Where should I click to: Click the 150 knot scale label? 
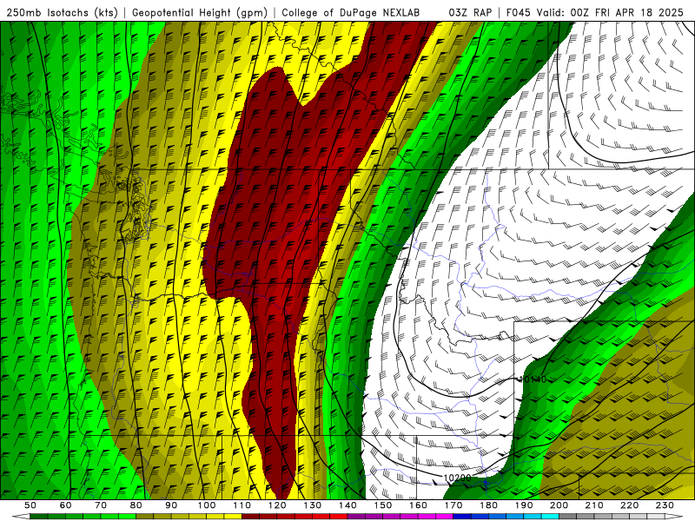tap(383, 505)
